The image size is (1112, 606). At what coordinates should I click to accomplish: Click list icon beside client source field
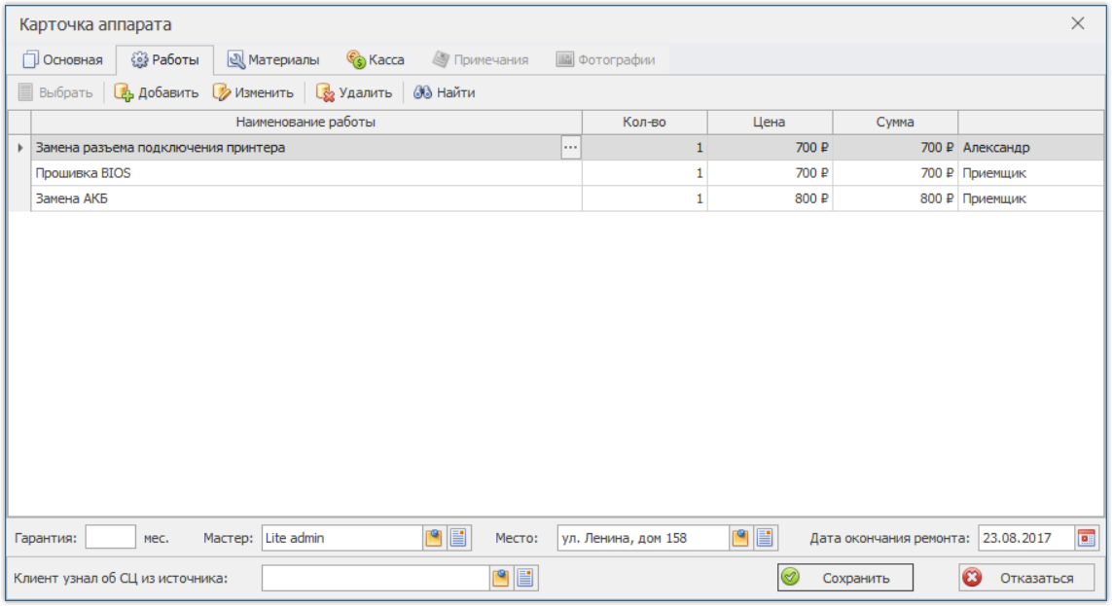(x=524, y=578)
